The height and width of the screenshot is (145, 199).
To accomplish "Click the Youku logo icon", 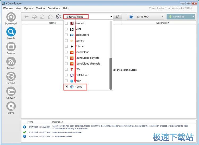I will coord(72,87).
